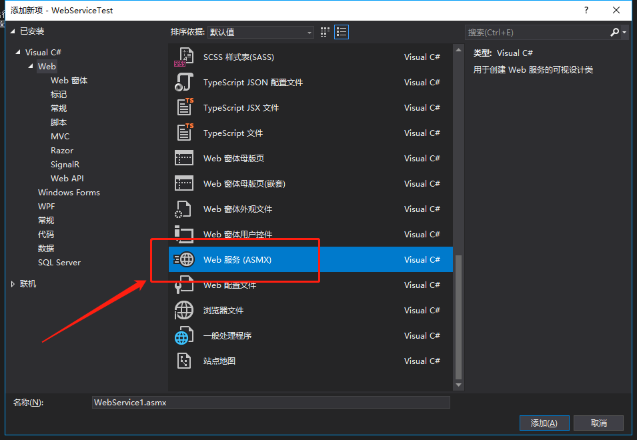Select Web API category
The width and height of the screenshot is (637, 440).
[x=67, y=178]
